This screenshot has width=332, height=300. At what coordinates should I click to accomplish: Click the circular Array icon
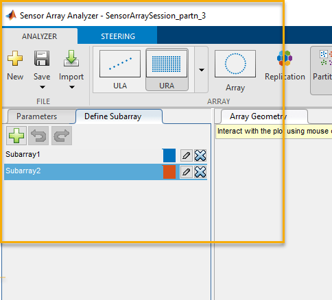tap(235, 64)
